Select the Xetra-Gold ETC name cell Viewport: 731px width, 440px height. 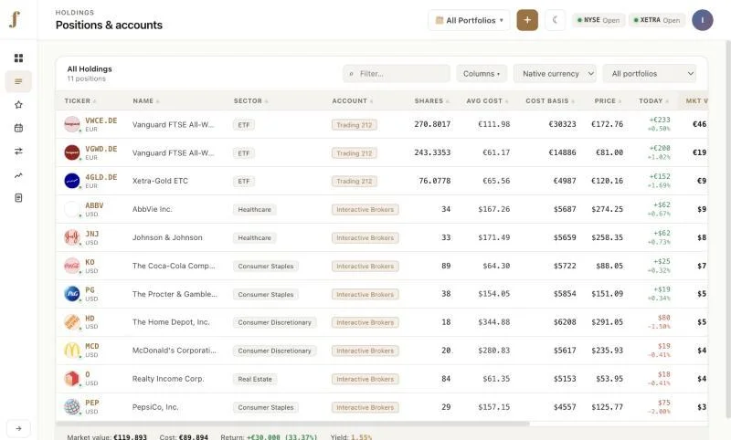160,181
